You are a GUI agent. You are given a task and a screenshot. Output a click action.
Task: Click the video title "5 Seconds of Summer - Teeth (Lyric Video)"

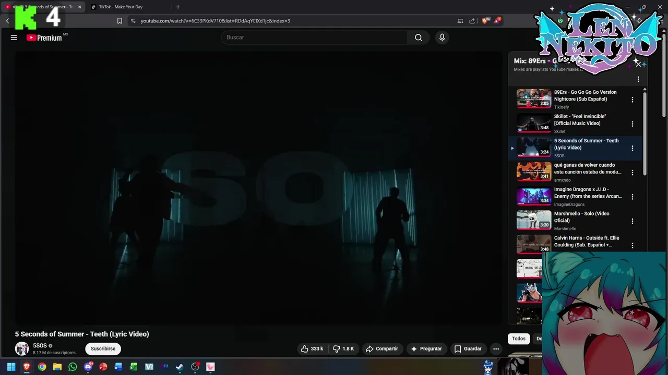click(x=82, y=334)
